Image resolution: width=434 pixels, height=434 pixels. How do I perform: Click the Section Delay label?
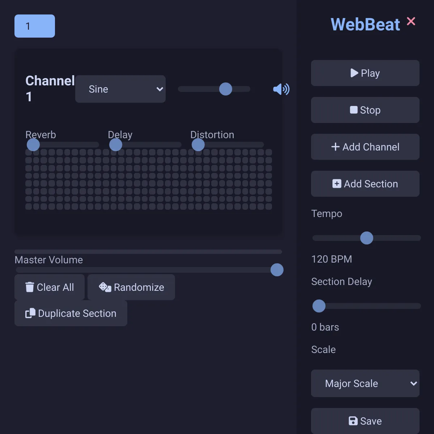342,281
